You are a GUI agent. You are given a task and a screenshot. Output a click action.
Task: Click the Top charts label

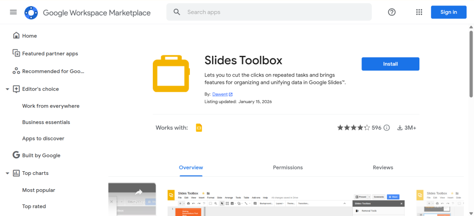35,173
